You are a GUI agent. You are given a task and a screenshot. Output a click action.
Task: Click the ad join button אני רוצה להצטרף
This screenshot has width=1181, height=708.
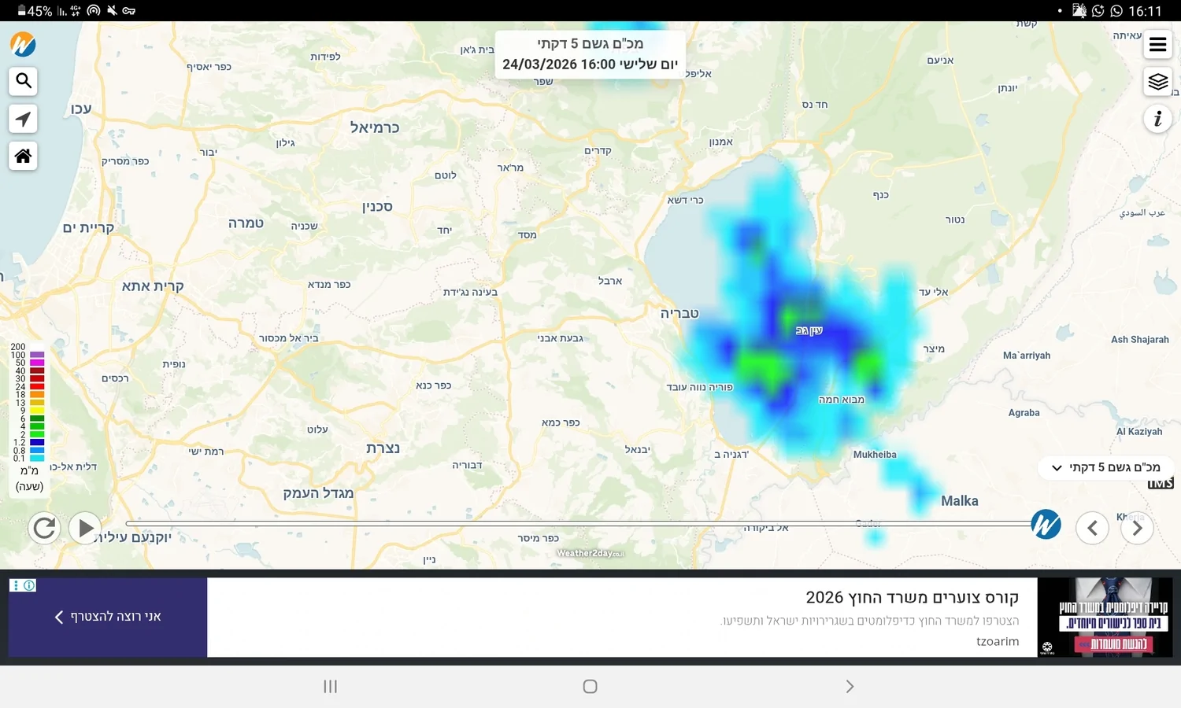[x=108, y=617]
